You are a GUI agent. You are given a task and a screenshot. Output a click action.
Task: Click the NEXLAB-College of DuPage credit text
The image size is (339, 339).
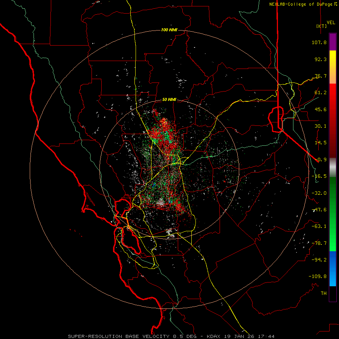pos(303,4)
